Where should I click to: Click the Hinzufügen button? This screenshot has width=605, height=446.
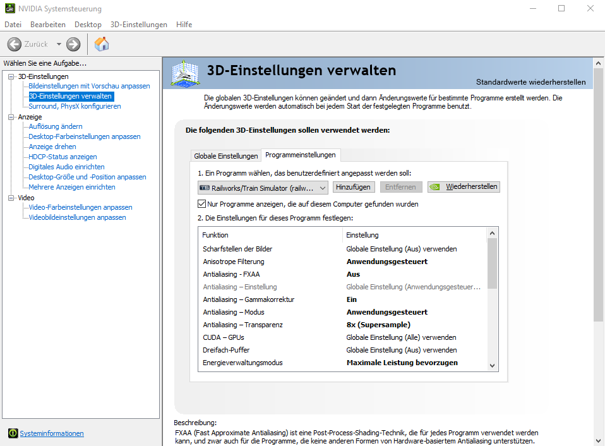point(354,187)
